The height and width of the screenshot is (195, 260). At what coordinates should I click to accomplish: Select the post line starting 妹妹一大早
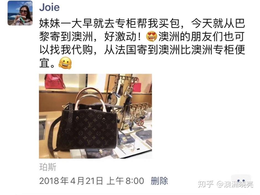(x=142, y=24)
